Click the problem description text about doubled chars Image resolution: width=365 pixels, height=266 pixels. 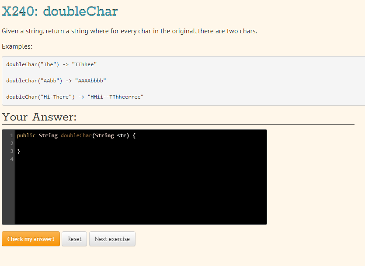[x=130, y=31]
